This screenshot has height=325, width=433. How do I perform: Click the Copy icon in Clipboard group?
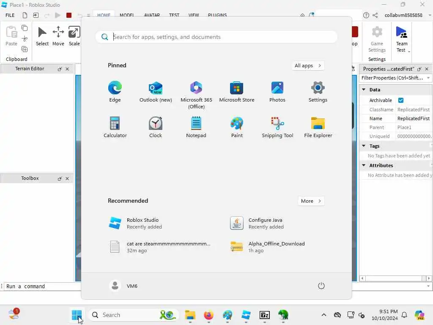click(25, 28)
